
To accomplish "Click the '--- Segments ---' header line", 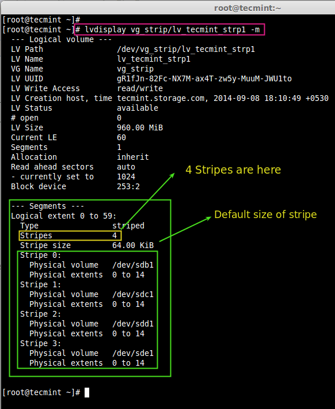I will pyautogui.click(x=48, y=206).
